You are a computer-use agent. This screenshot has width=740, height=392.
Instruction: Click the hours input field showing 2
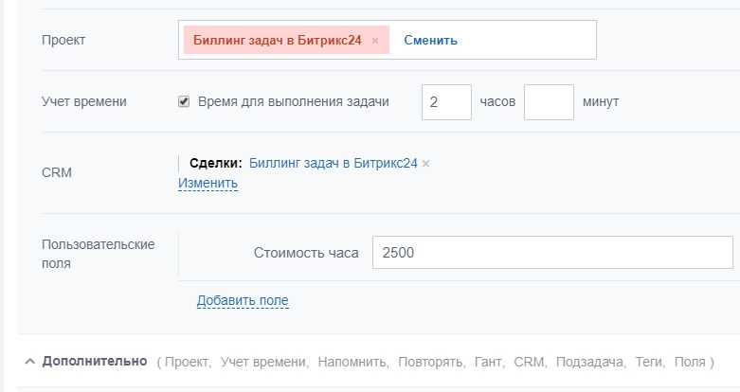446,102
